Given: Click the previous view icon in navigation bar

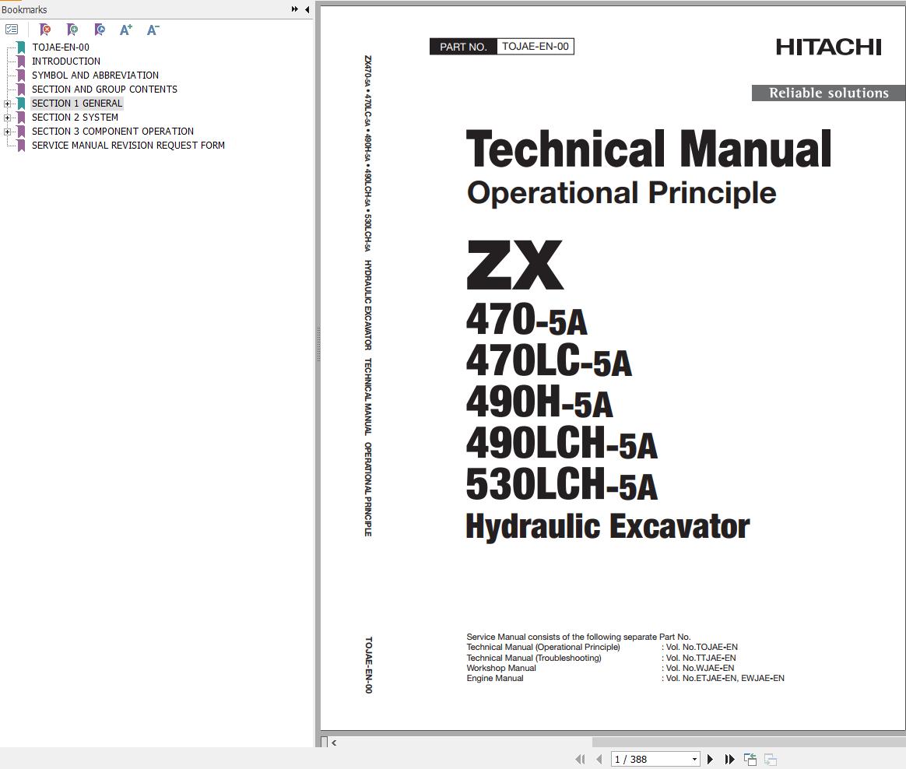Looking at the screenshot, I should click(x=750, y=759).
